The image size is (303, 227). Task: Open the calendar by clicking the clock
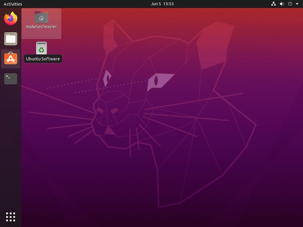(162, 4)
